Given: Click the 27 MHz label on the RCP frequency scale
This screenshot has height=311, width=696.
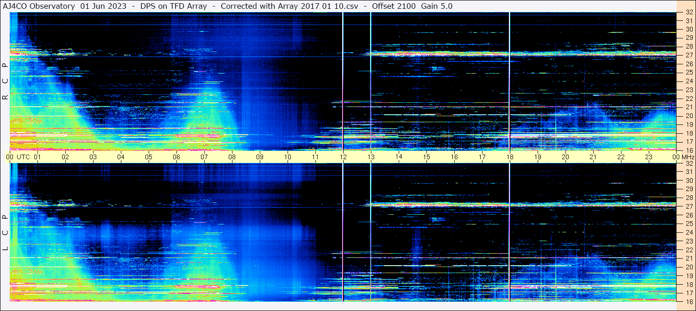Looking at the screenshot, I should click(x=689, y=55).
